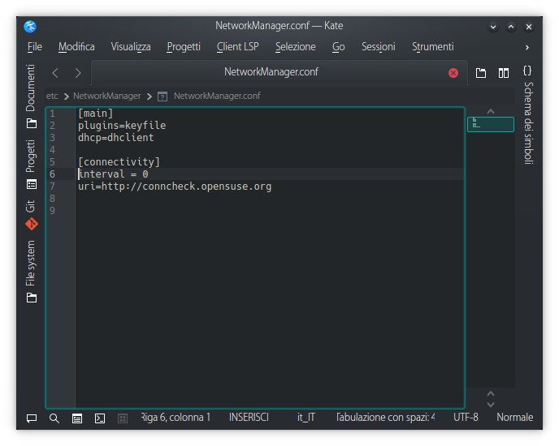Toggle the Documenti side panel

pyautogui.click(x=31, y=96)
